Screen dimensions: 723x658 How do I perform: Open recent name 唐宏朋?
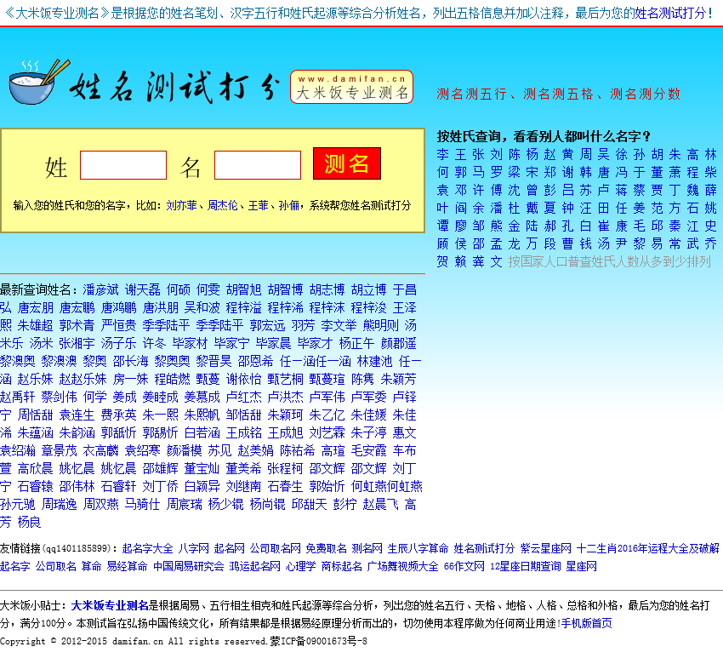pyautogui.click(x=36, y=308)
